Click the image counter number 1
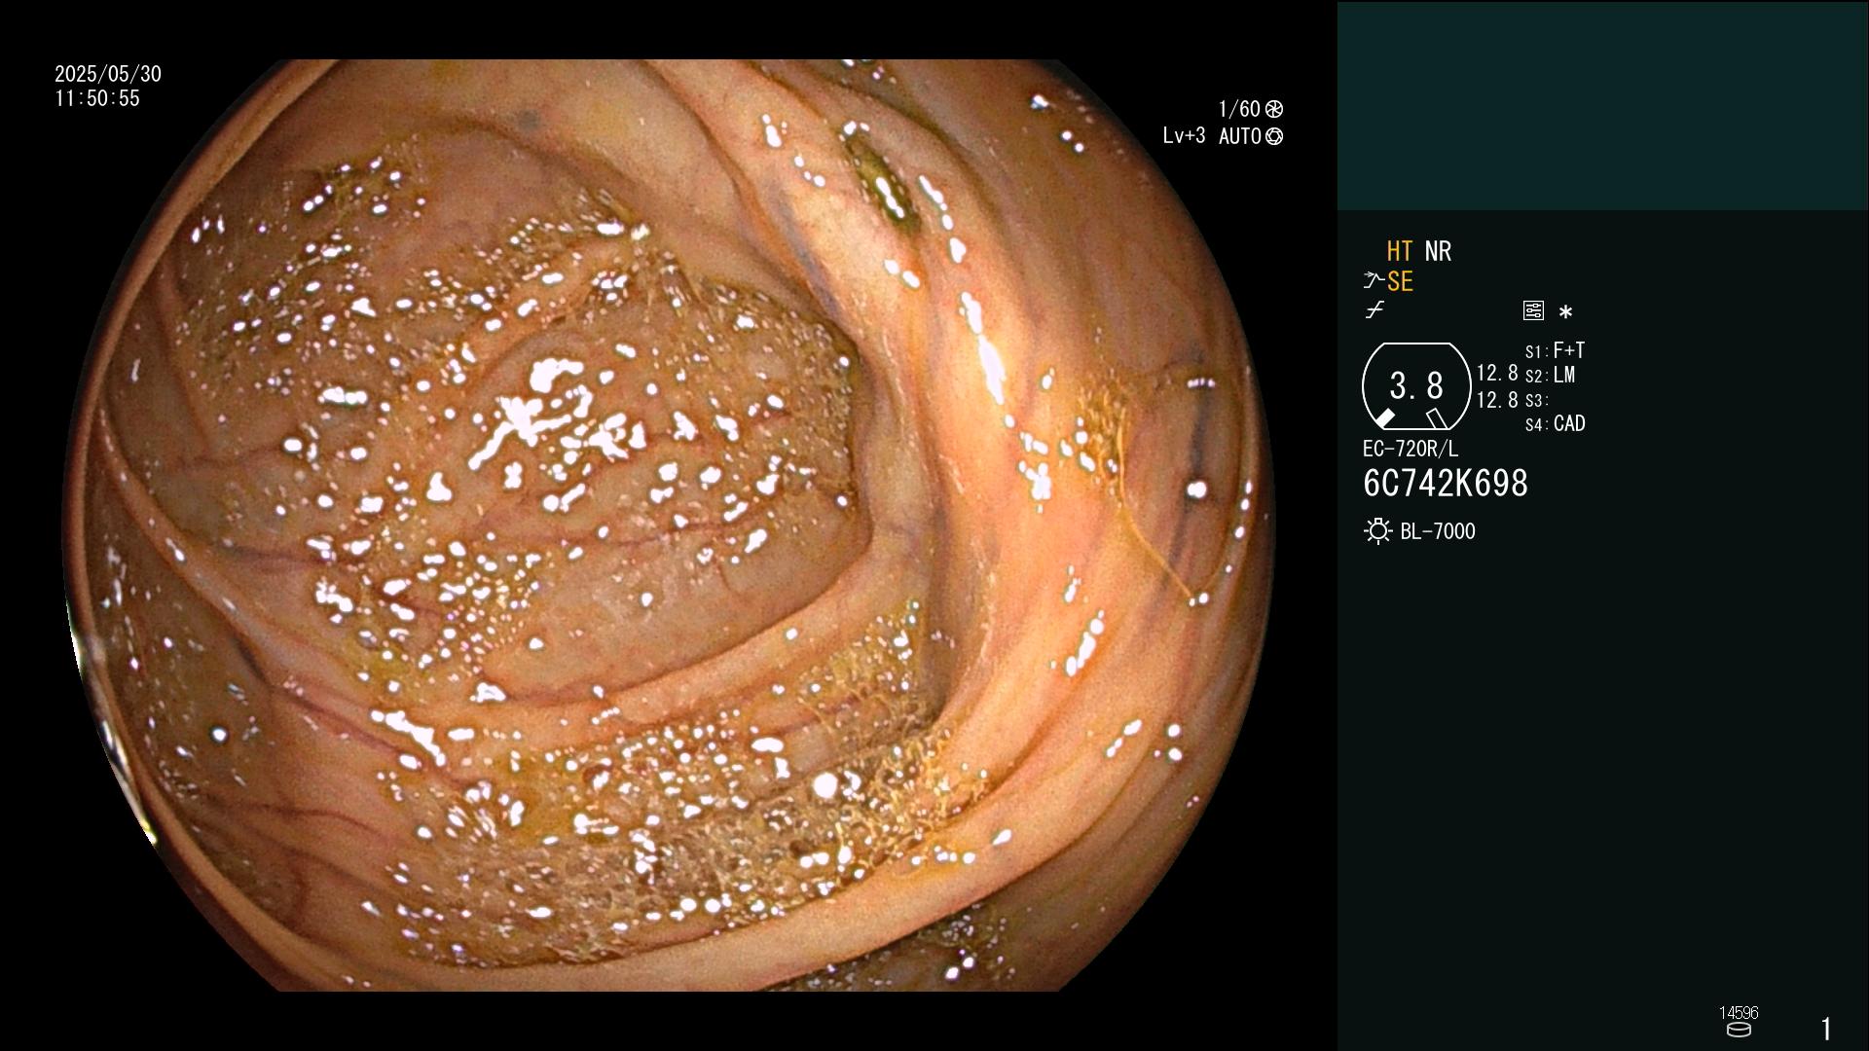The image size is (1869, 1051). click(x=1826, y=1029)
